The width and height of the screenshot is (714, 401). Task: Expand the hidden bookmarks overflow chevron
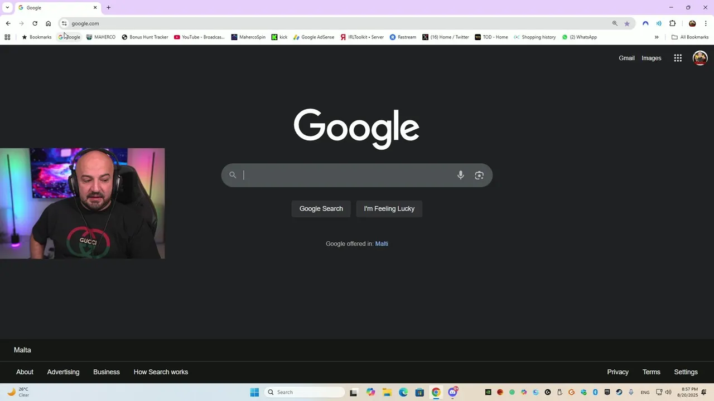coord(657,37)
